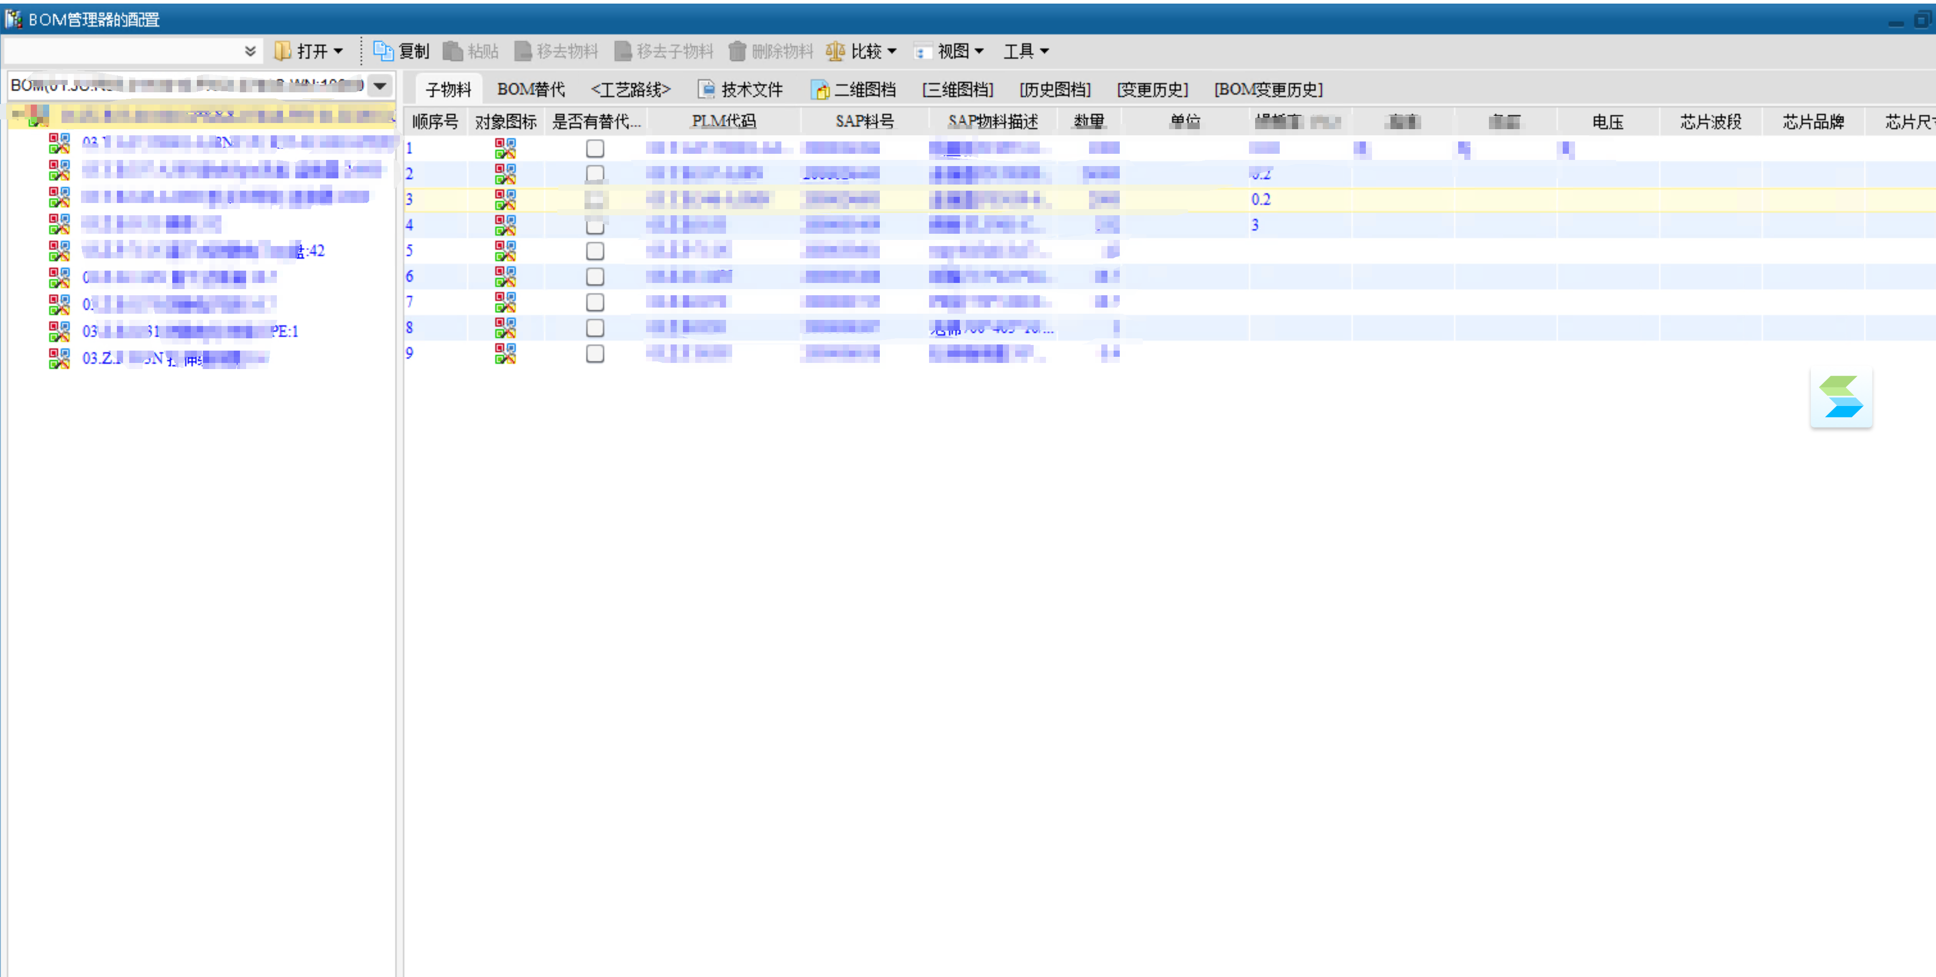Viewport: 1936px width, 977px height.
Task: Click the blue-green floating arrow logo
Action: coord(1841,397)
